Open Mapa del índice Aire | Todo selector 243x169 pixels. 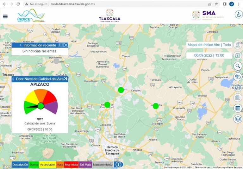[209, 45]
